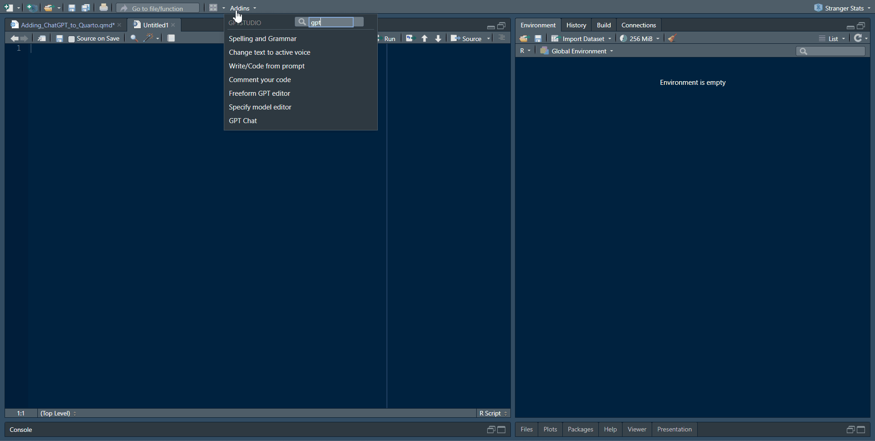Click magnifier icon in Addins search
Viewport: 875px width, 441px height.
[x=302, y=22]
